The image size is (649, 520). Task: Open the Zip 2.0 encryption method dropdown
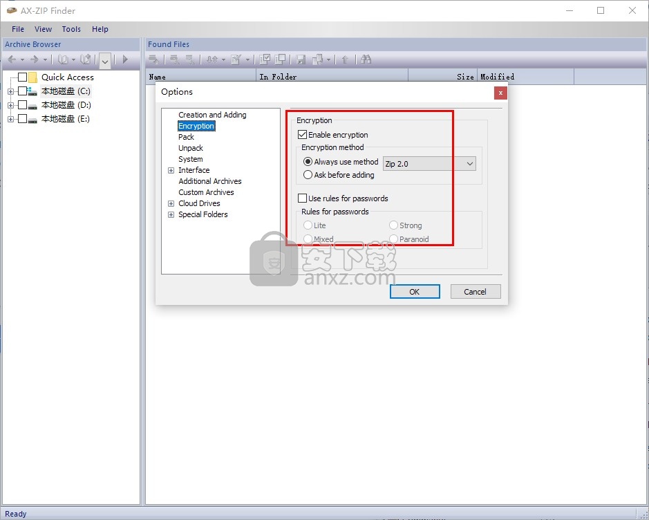click(429, 163)
